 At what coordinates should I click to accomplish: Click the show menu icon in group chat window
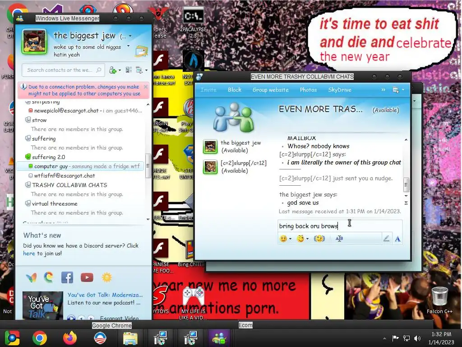point(396,90)
